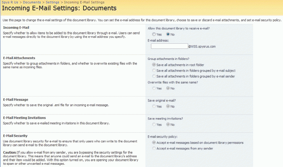Select Yes for Save meeting invitations
The width and height of the screenshot is (283, 167).
click(x=154, y=124)
